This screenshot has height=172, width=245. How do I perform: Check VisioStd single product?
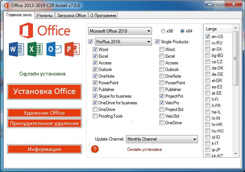click(x=162, y=116)
